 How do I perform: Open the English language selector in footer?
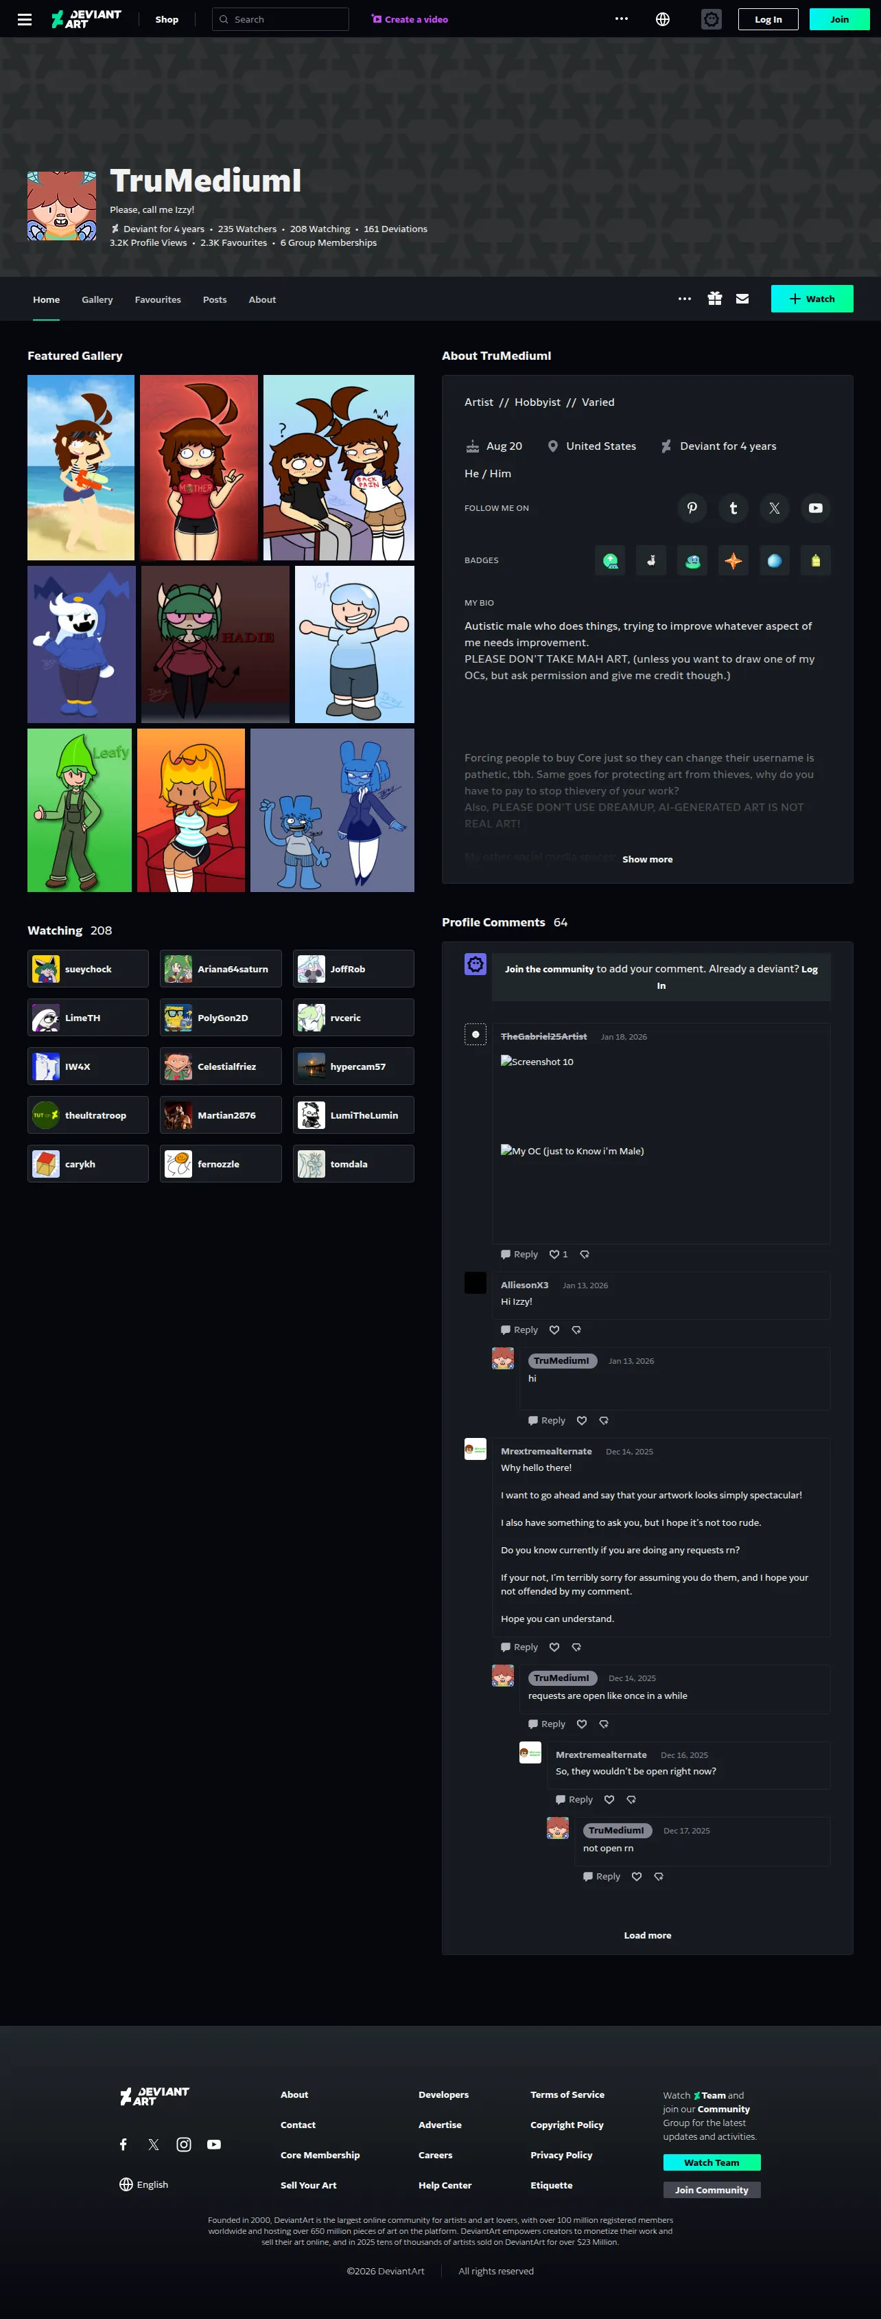(x=144, y=2184)
